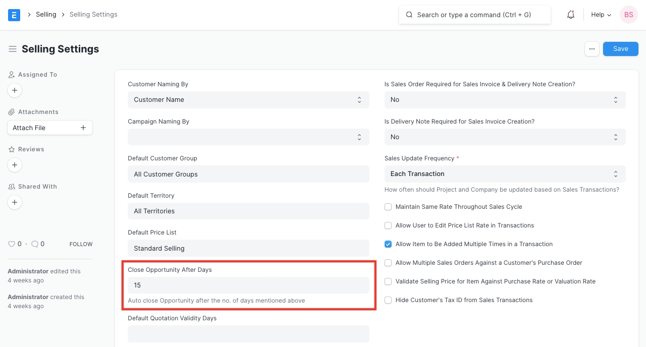Click the plus button under Shared With
The height and width of the screenshot is (347, 646).
click(x=15, y=202)
